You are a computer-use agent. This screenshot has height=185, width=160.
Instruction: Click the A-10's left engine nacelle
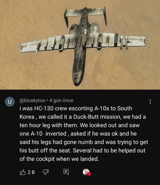(73, 29)
